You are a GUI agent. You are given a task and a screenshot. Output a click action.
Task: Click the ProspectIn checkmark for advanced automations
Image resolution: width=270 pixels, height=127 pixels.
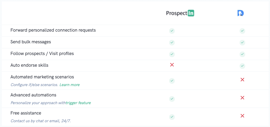pos(172,99)
